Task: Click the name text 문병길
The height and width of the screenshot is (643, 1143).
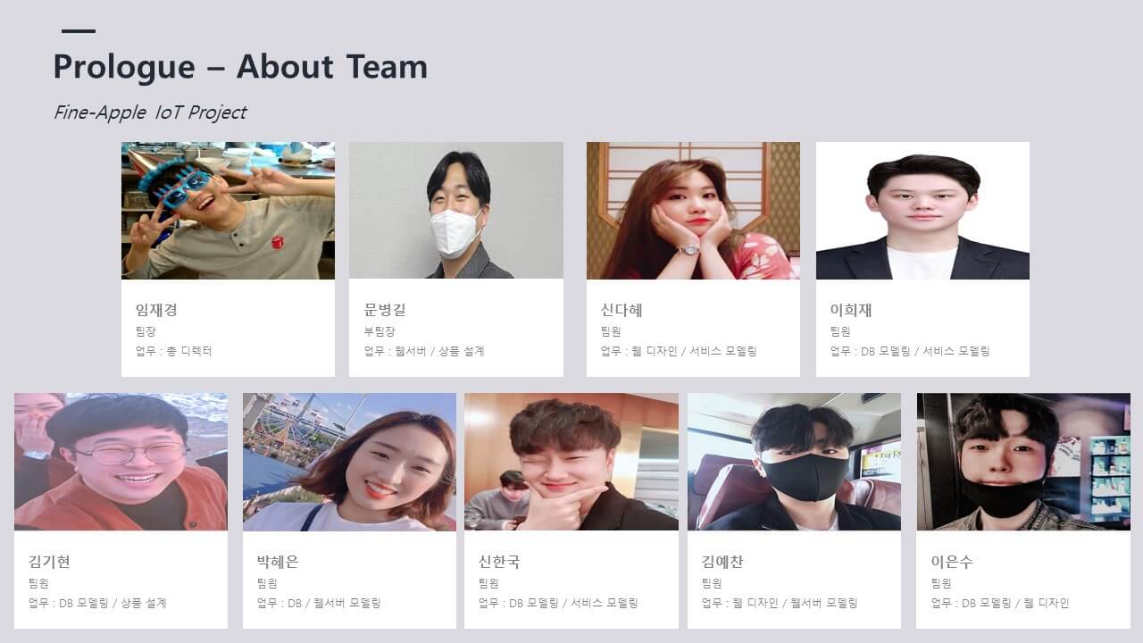Action: [x=385, y=310]
